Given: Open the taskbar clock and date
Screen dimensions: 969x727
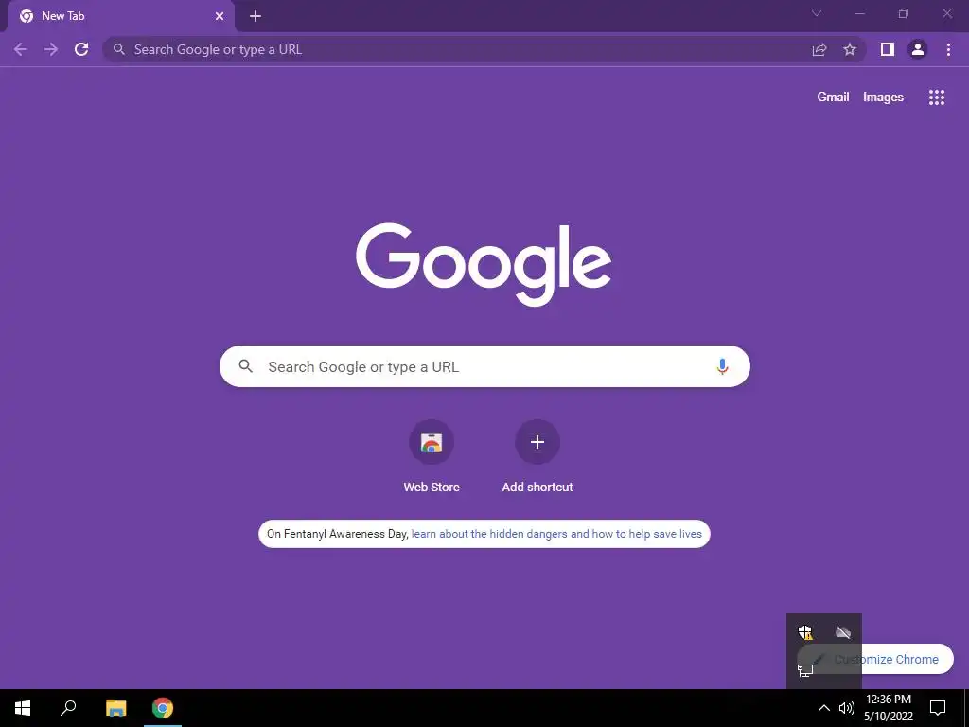Looking at the screenshot, I should 888,708.
